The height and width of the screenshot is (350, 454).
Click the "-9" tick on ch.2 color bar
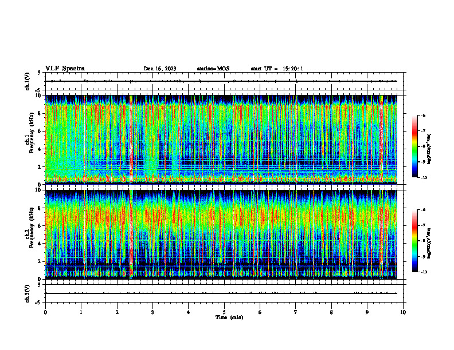[423, 256]
